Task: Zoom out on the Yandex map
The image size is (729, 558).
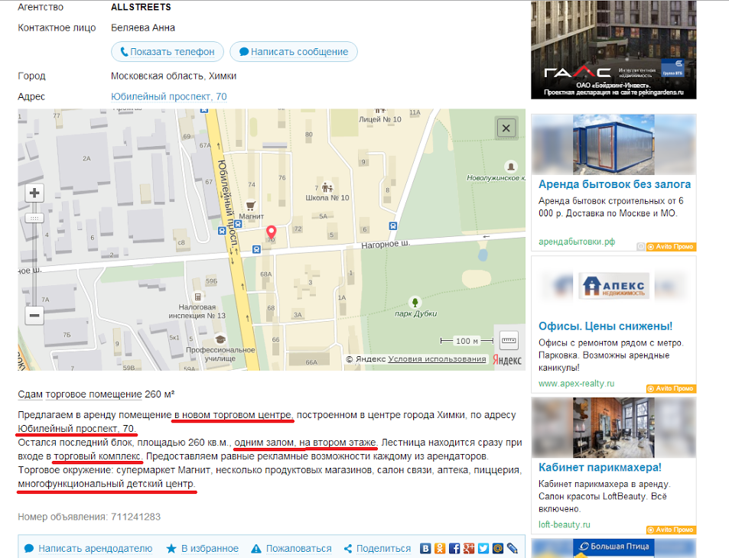Action: point(34,316)
